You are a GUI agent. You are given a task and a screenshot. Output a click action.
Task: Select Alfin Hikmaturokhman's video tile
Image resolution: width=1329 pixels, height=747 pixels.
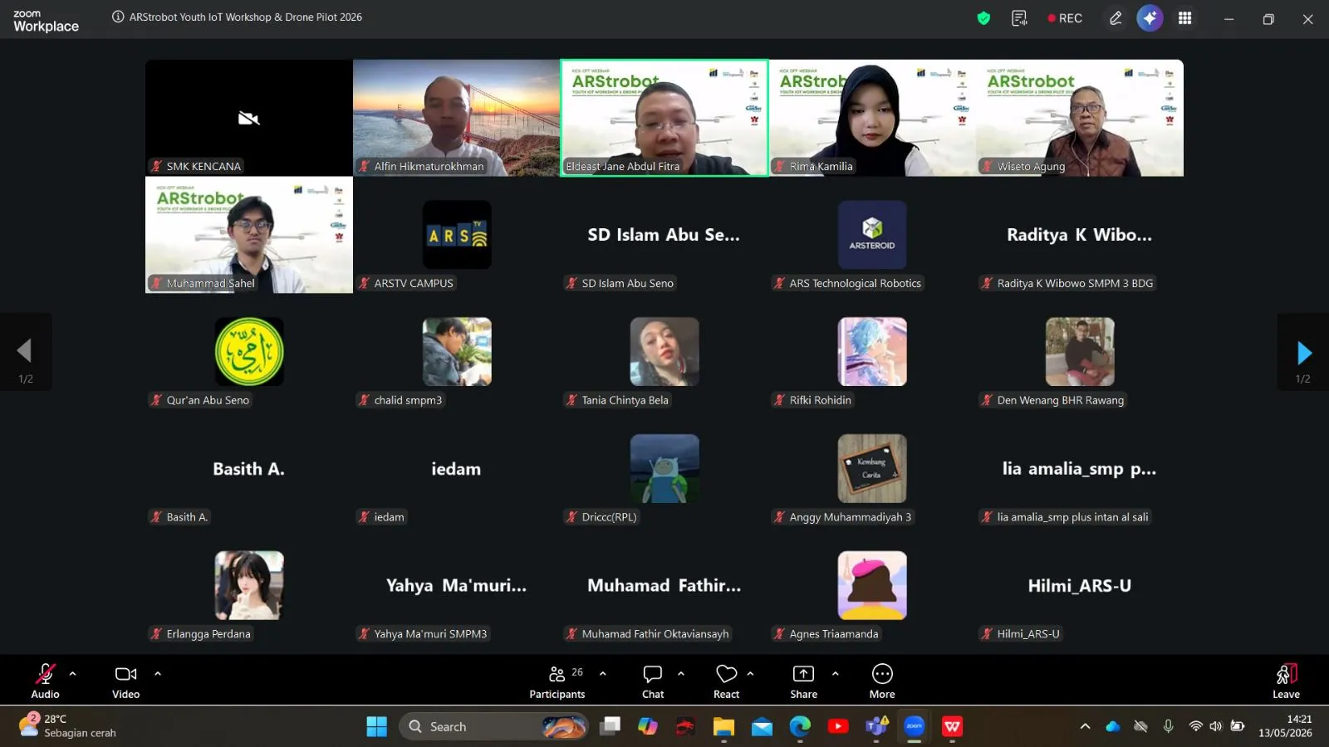click(x=457, y=118)
